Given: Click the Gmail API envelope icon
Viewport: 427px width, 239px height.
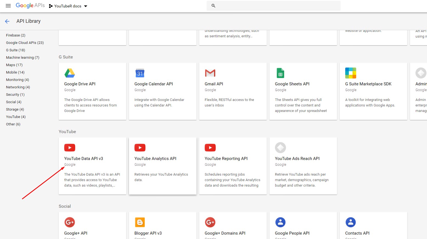Looking at the screenshot, I should (x=210, y=73).
